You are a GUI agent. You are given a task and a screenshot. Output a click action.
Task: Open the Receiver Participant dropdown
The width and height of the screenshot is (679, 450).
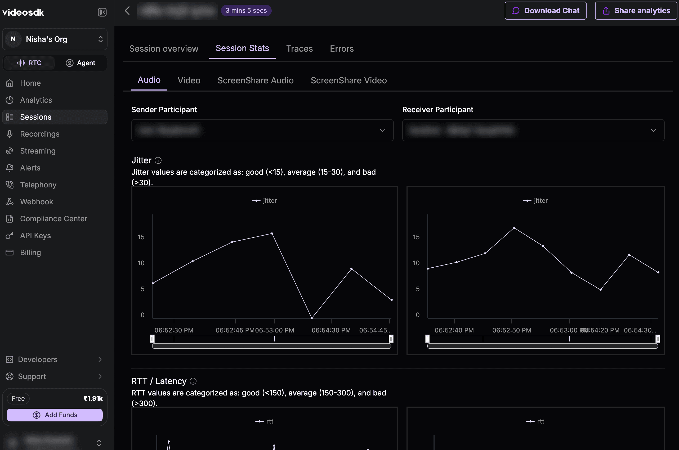pos(533,130)
